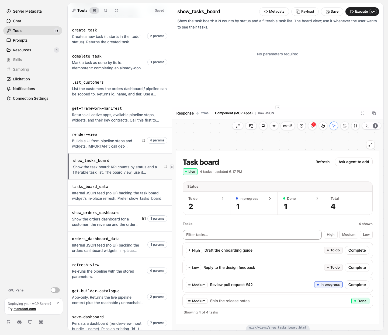388x335 pixels.
Task: Click the GitHub icon in sidebar footer
Action: pyautogui.click(x=9, y=322)
